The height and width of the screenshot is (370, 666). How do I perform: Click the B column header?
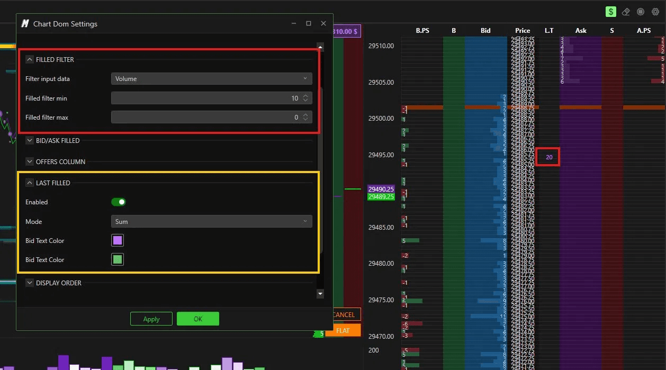[454, 31]
